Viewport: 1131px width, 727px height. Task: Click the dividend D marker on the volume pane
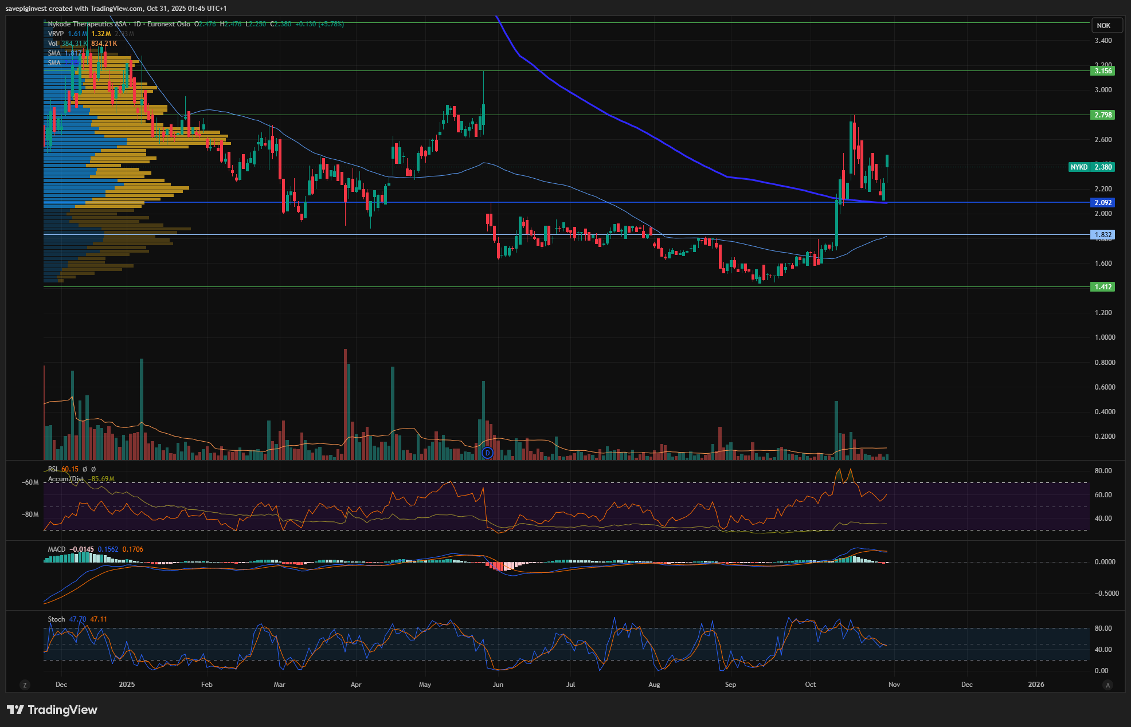(487, 453)
